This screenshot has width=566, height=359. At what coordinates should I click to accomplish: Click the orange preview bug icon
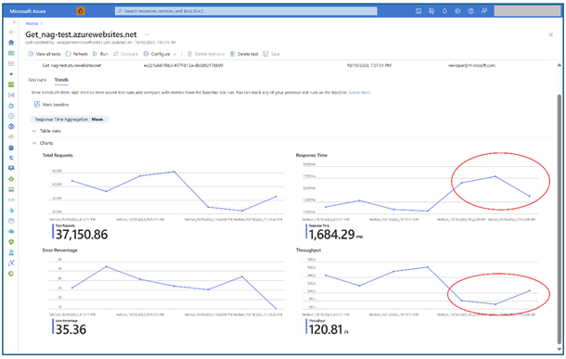click(x=81, y=11)
